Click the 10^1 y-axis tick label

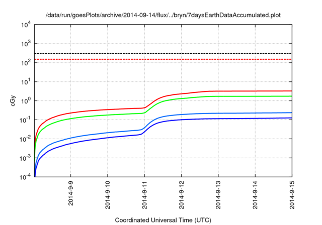26,81
